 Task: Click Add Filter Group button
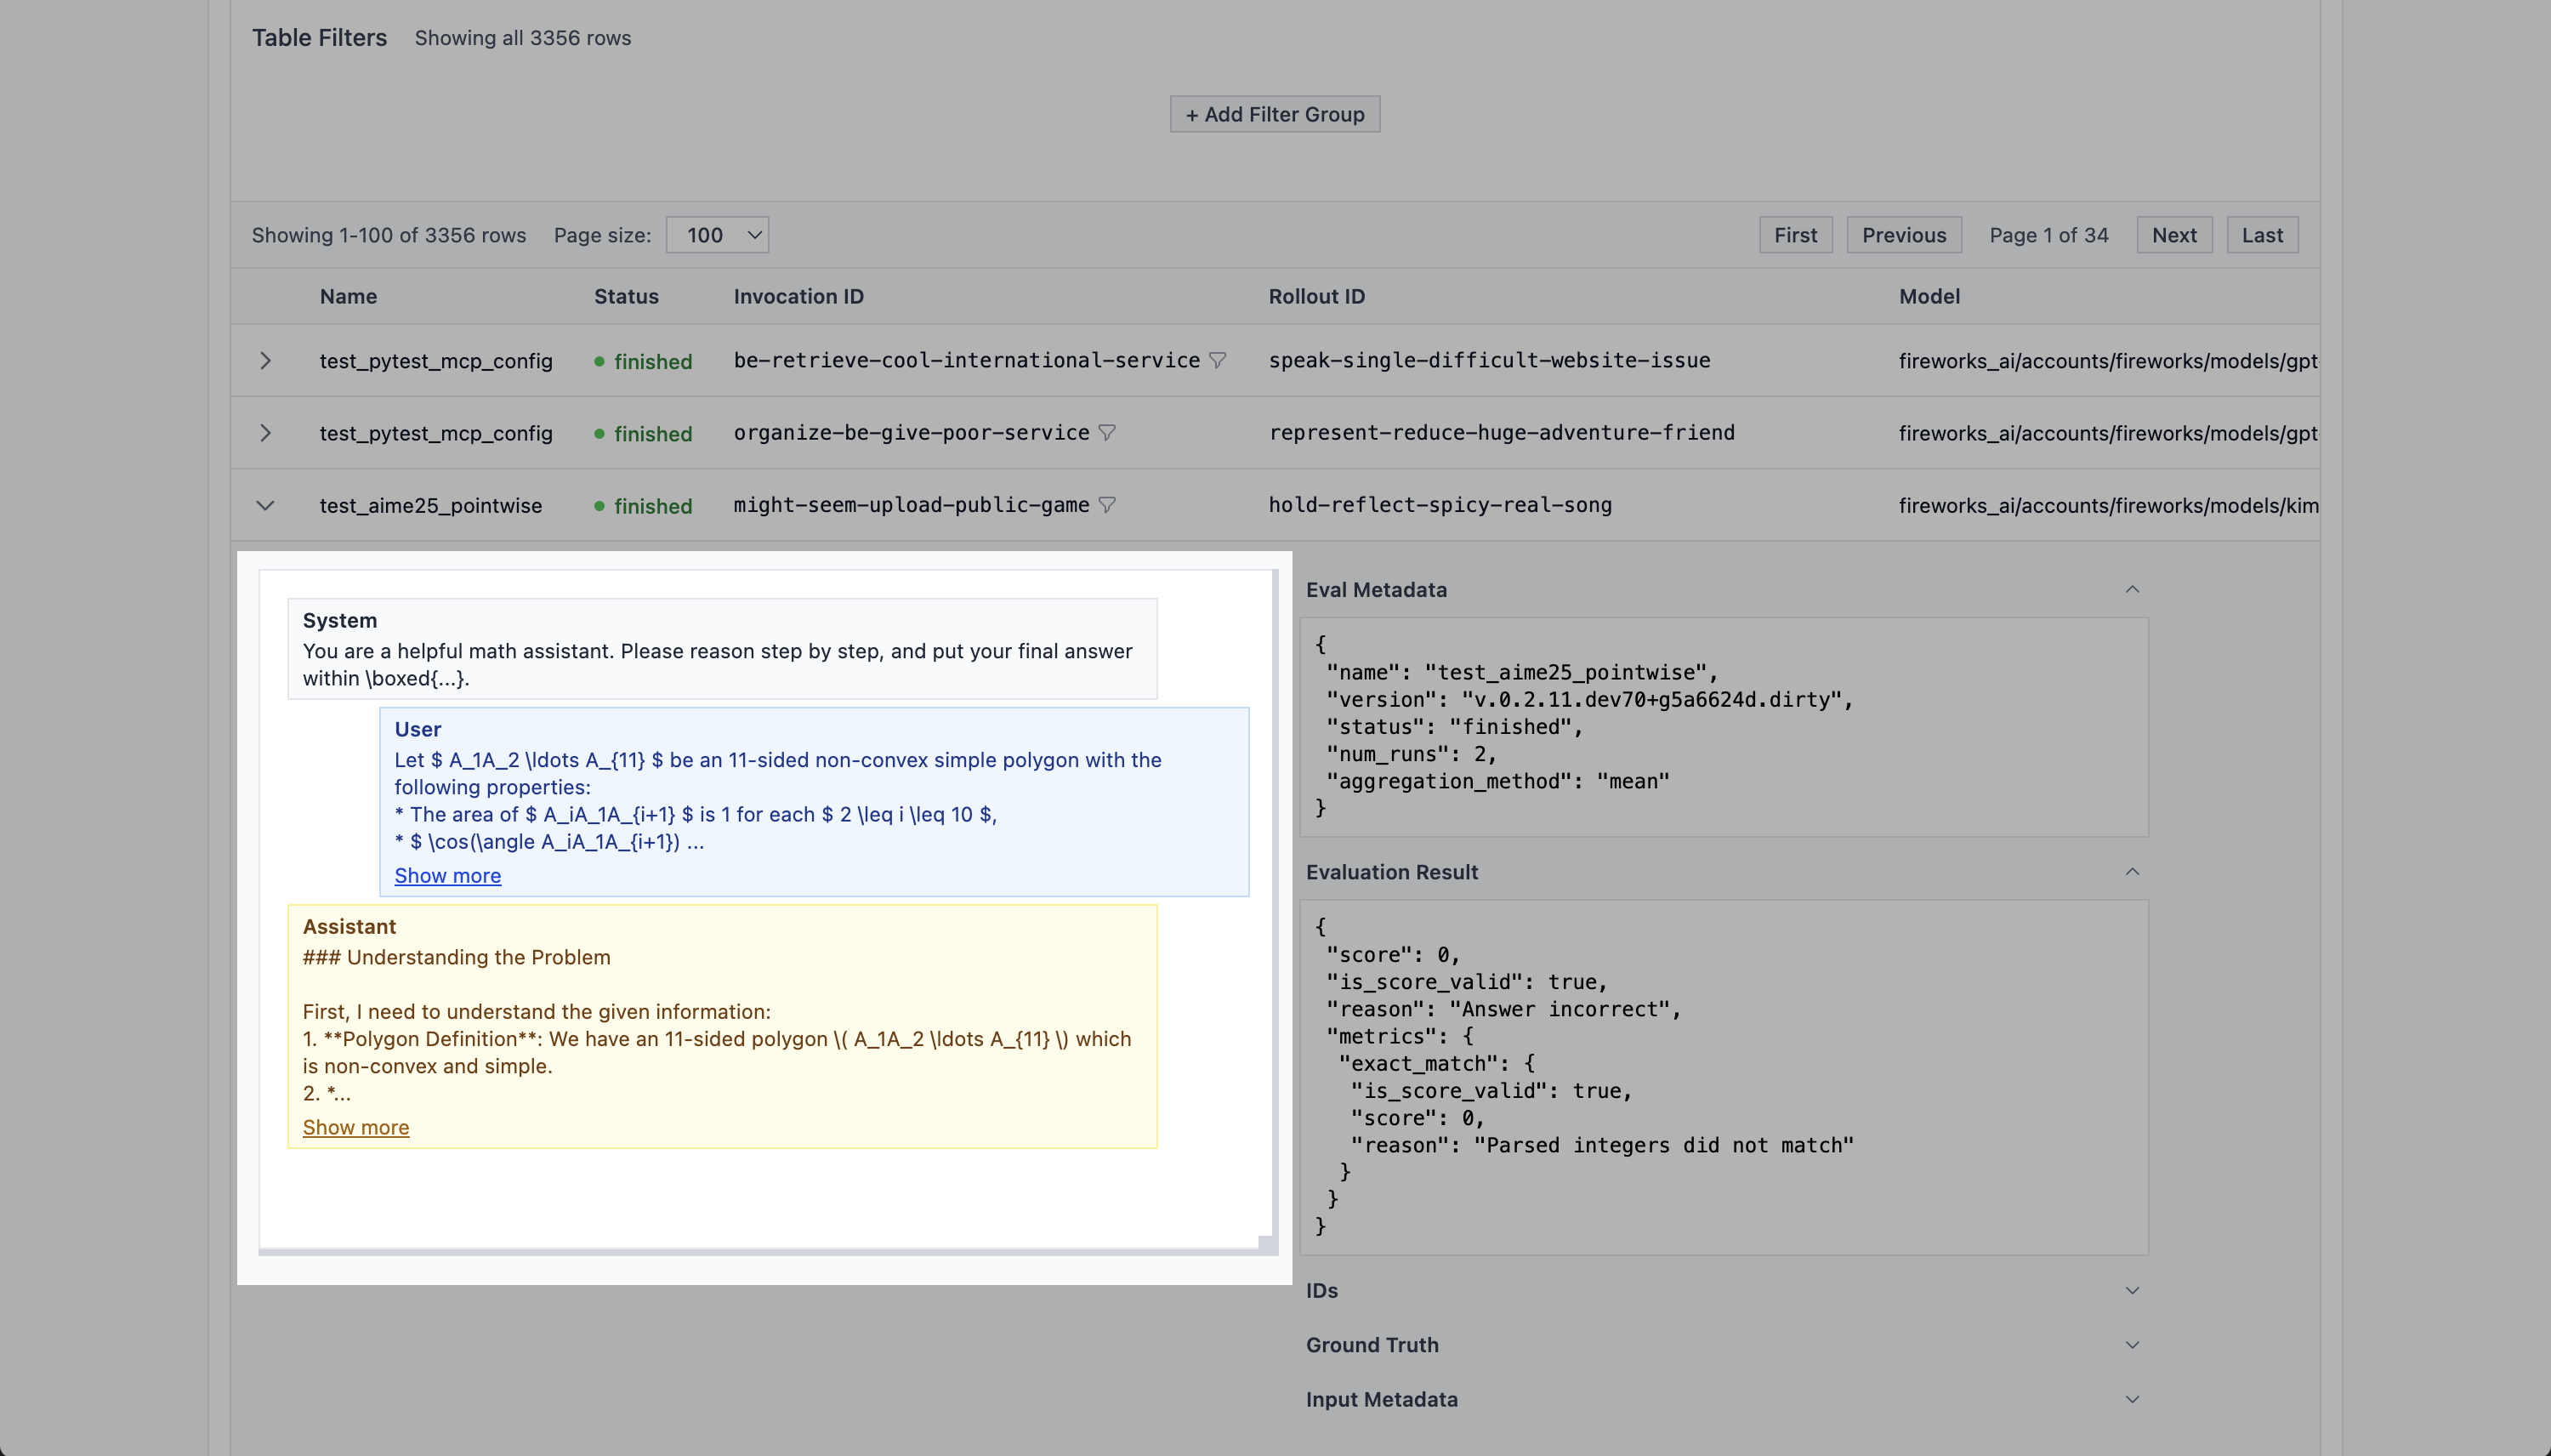click(1275, 114)
